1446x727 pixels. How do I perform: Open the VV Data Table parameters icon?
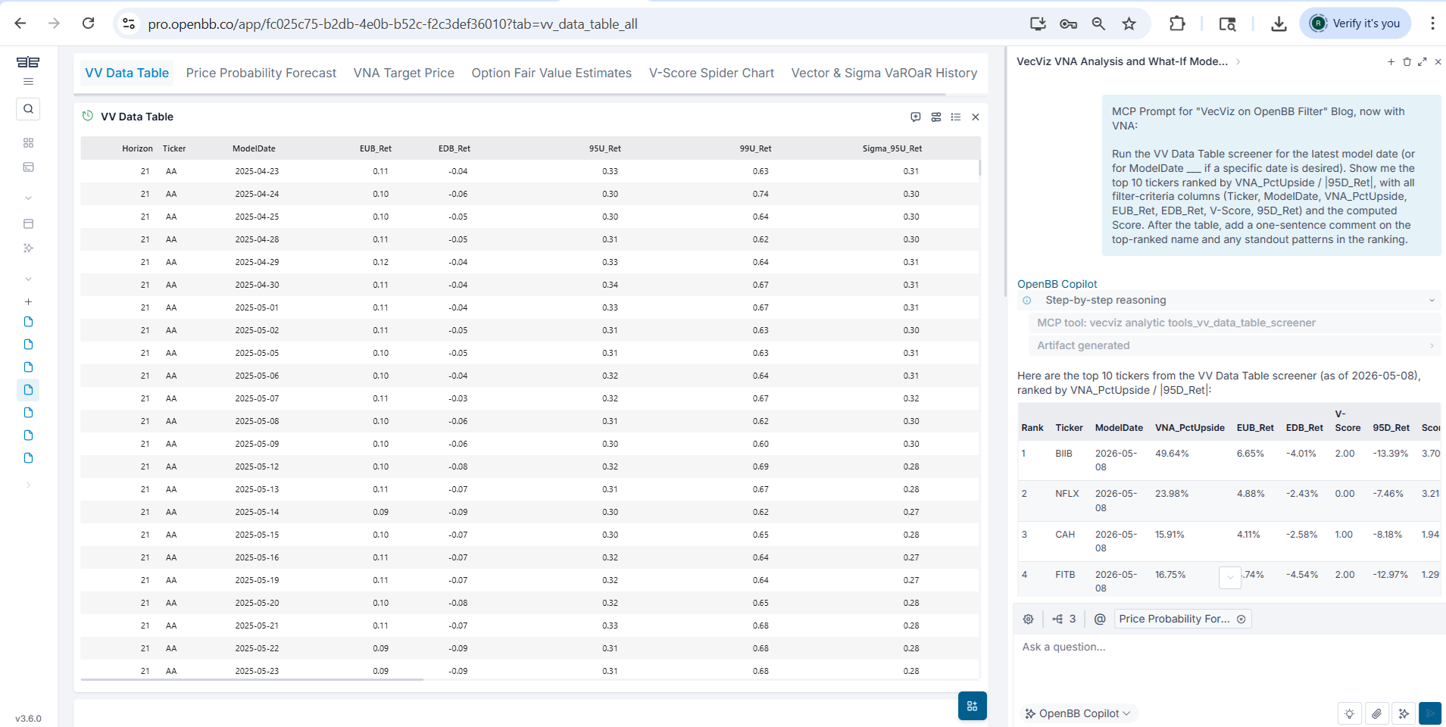[x=936, y=117]
